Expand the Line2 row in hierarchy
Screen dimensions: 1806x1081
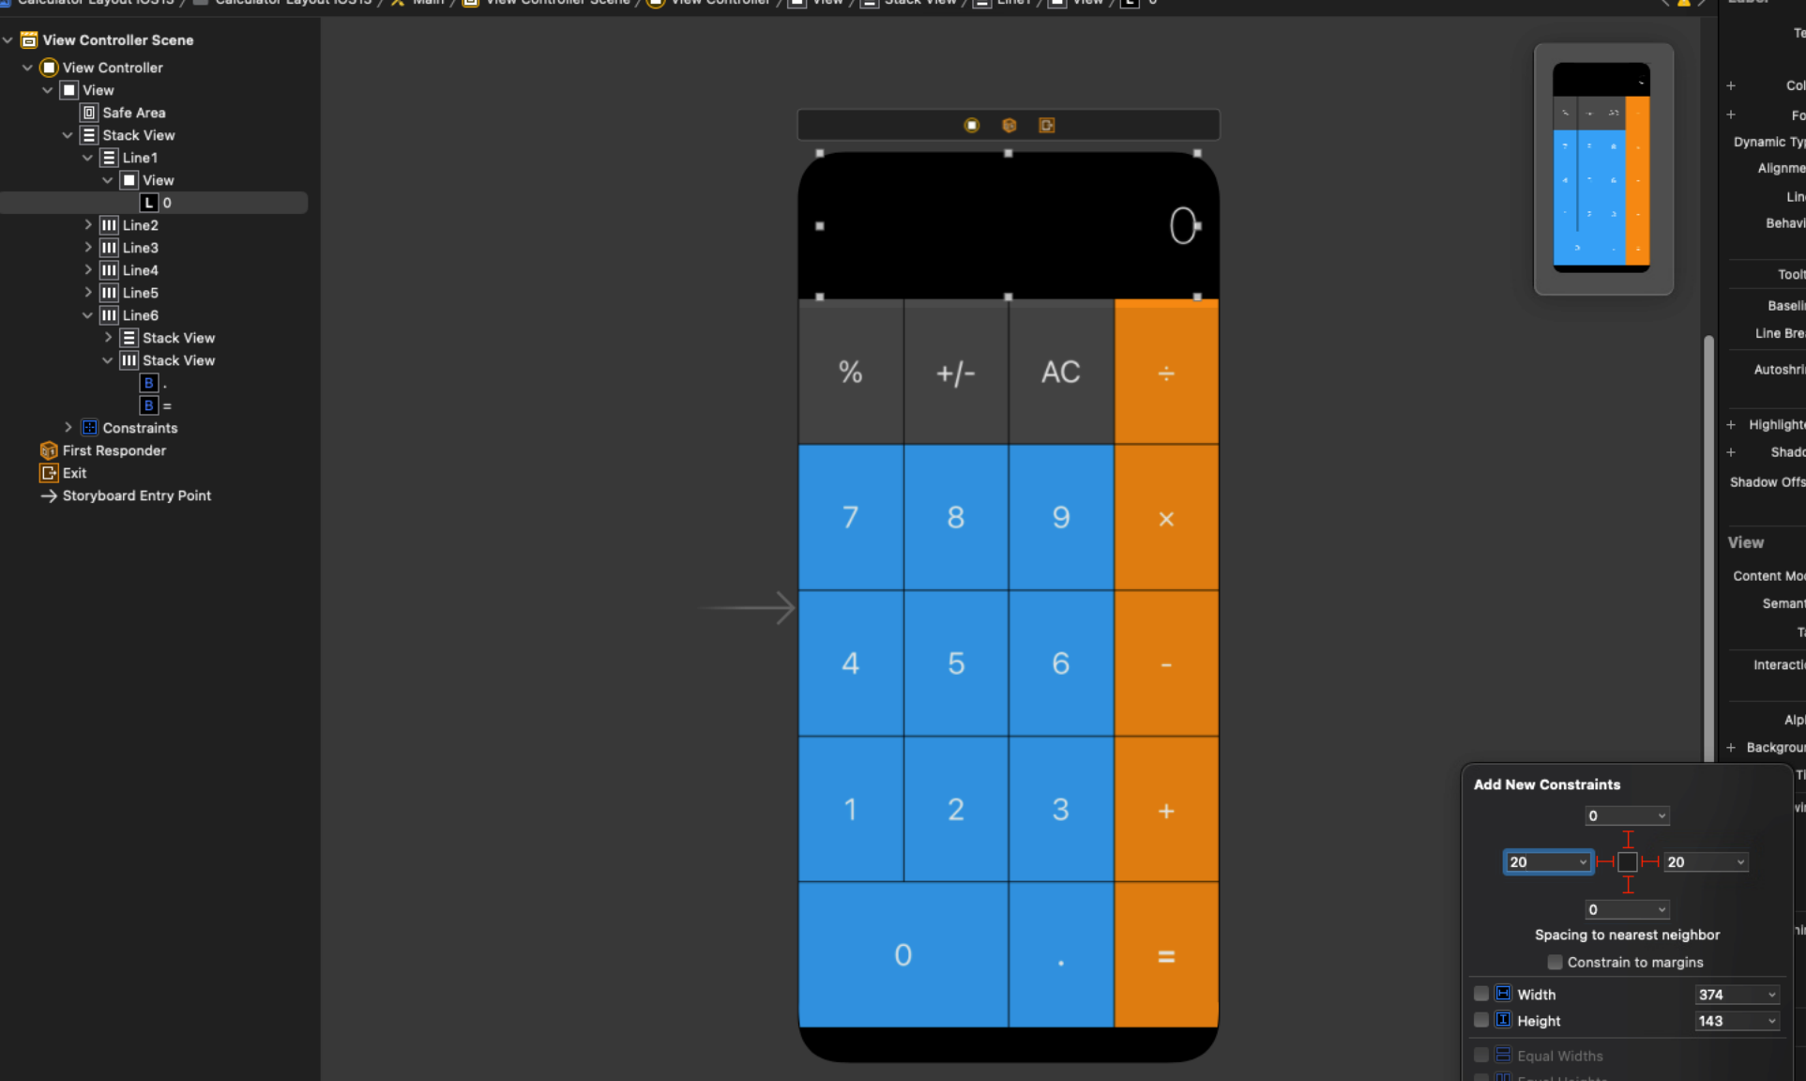point(89,224)
